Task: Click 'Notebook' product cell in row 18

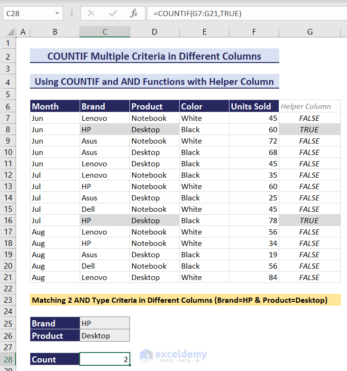Action: click(x=155, y=243)
